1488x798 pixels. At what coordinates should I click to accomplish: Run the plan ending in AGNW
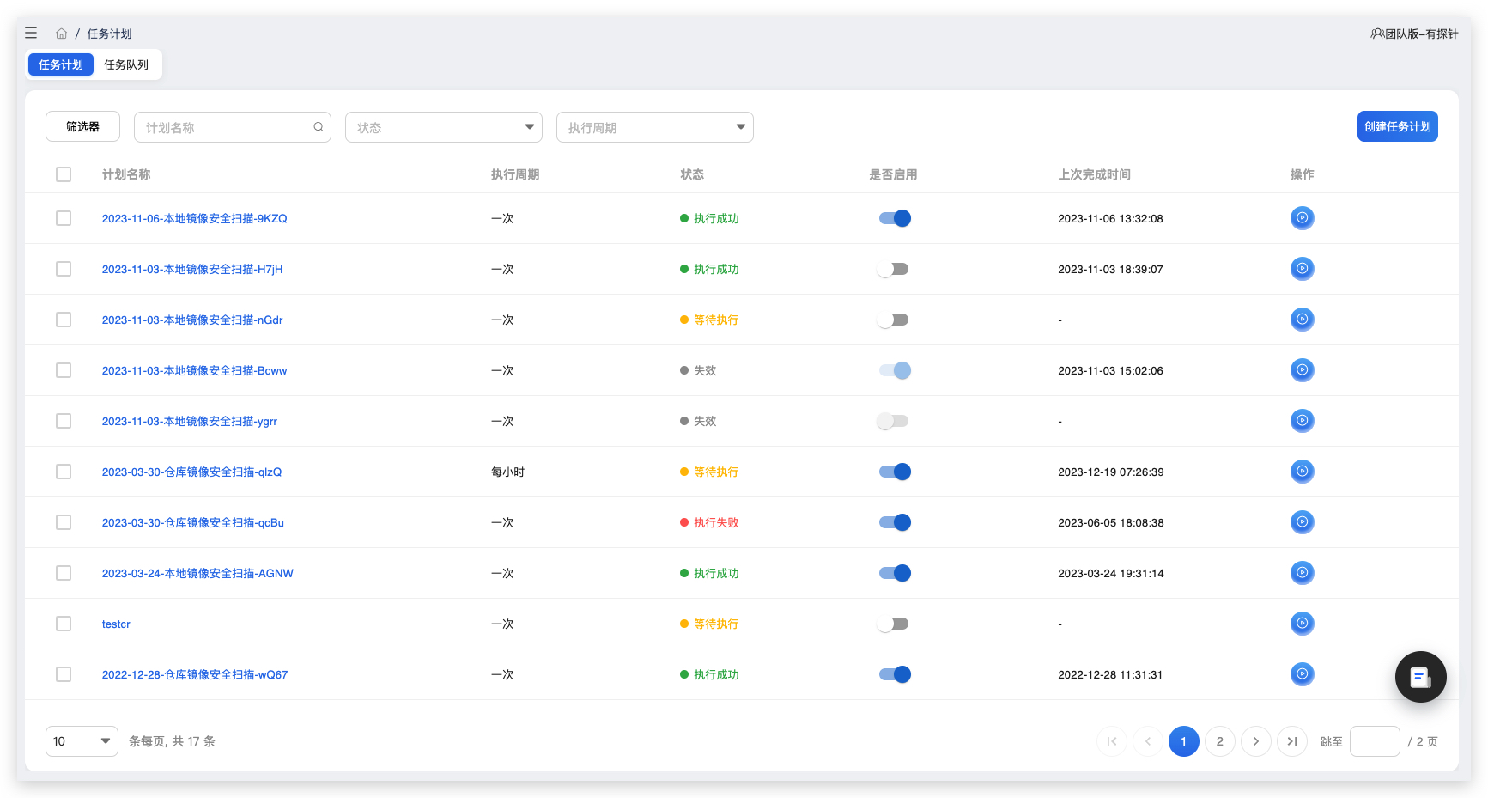click(x=1302, y=573)
